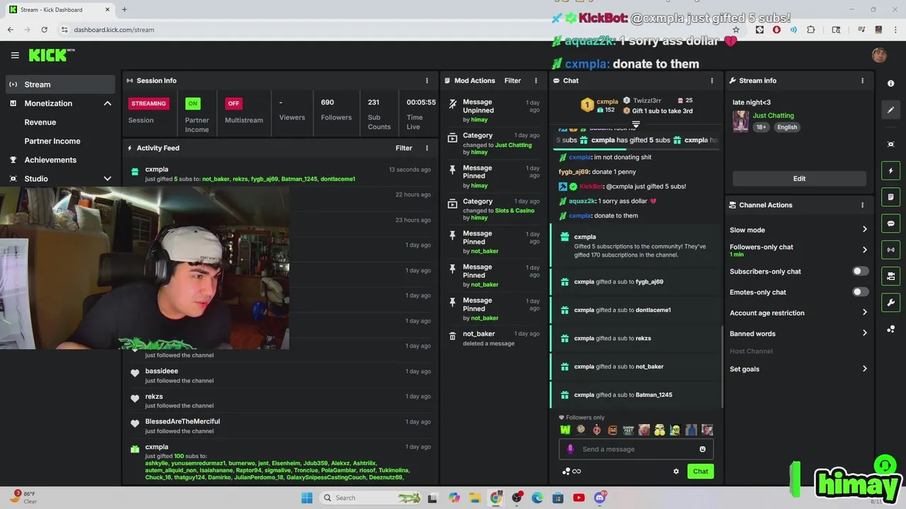Click the Just Chatting category thumbnail
The width and height of the screenshot is (906, 509).
[x=740, y=122]
